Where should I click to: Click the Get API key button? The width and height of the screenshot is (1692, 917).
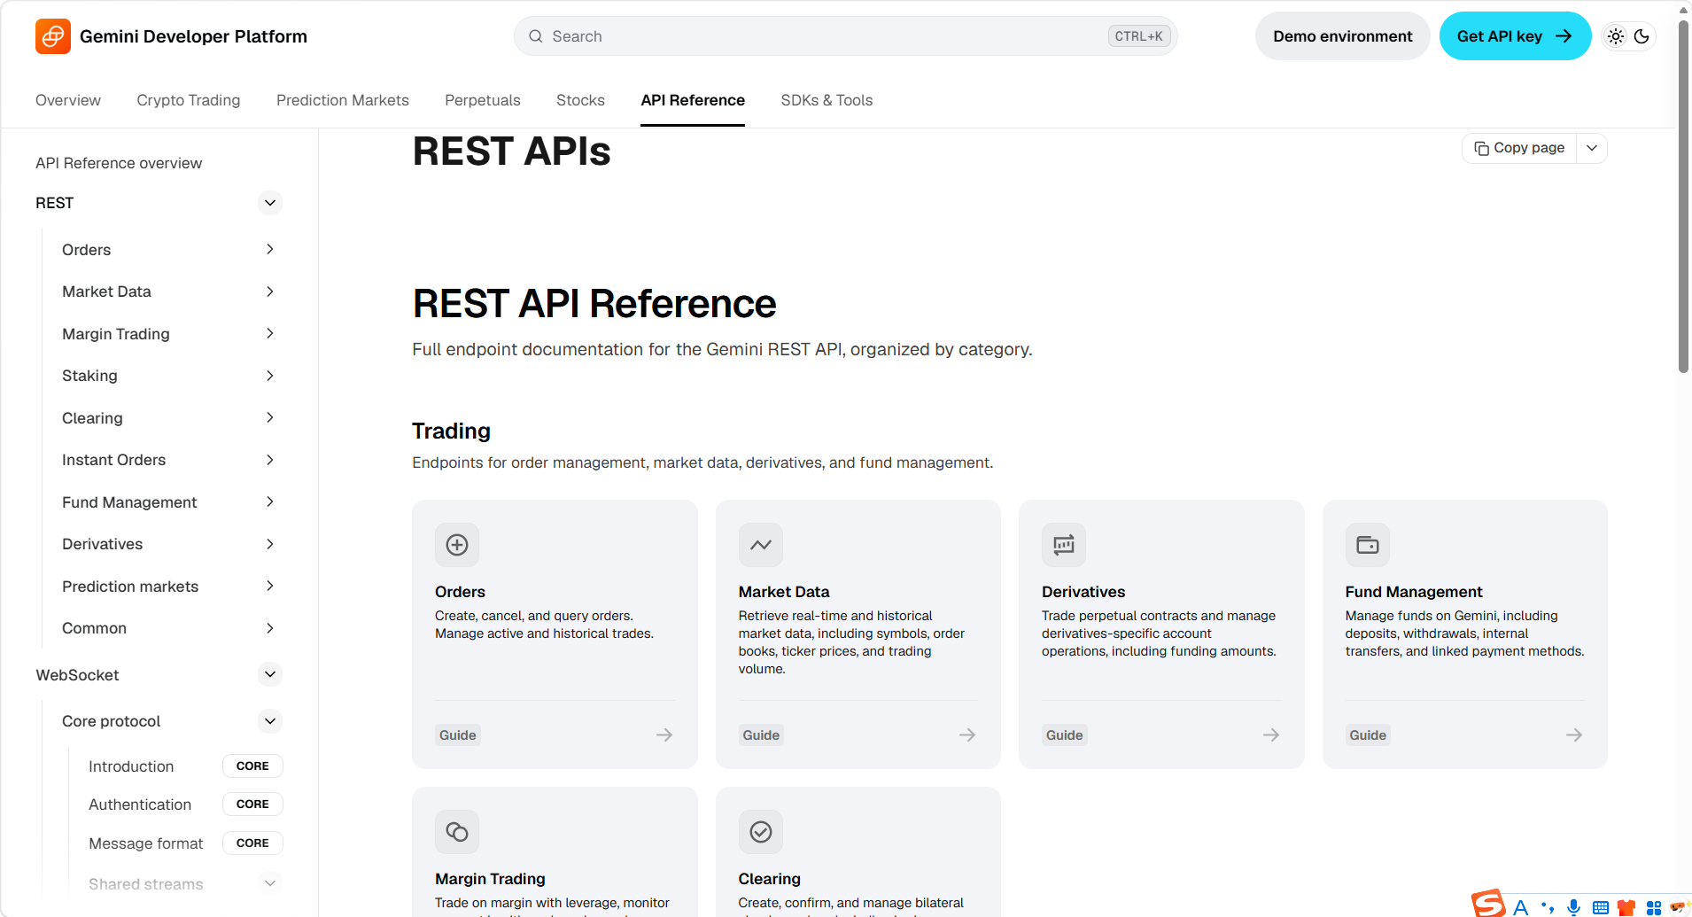point(1515,36)
